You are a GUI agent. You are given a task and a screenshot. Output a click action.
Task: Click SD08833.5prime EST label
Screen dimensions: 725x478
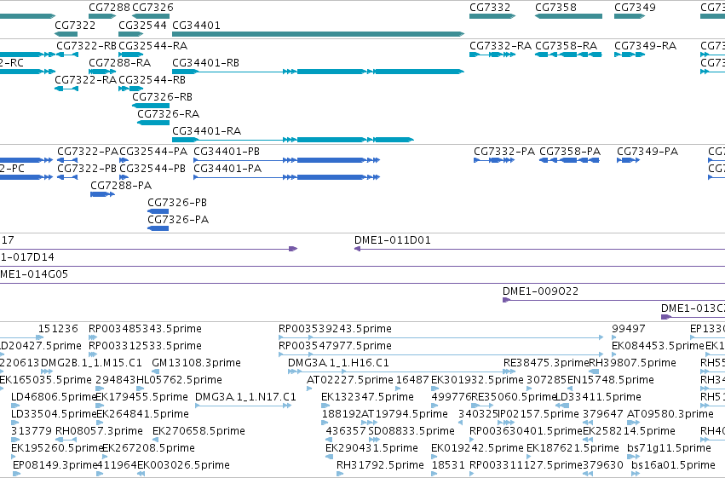pyautogui.click(x=411, y=431)
